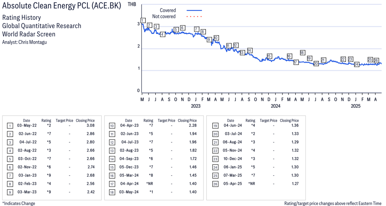Viewport: 386px width, 206px height.
Task: Click closing price 1.27
Action: 295,184
